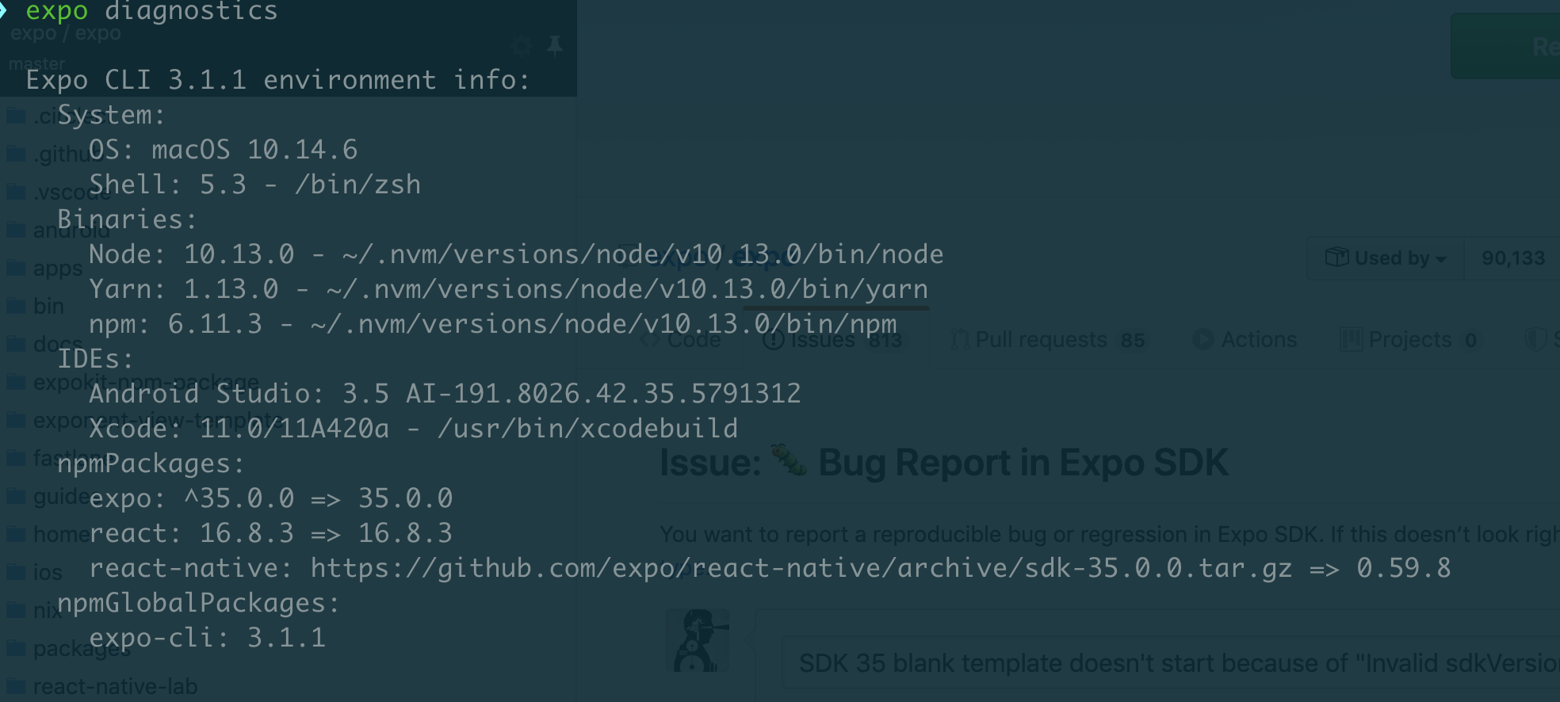This screenshot has height=702, width=1560.
Task: Open the Actions tab
Action: [x=1259, y=339]
